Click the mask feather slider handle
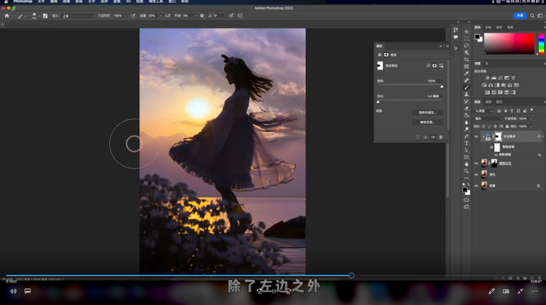 coord(378,102)
